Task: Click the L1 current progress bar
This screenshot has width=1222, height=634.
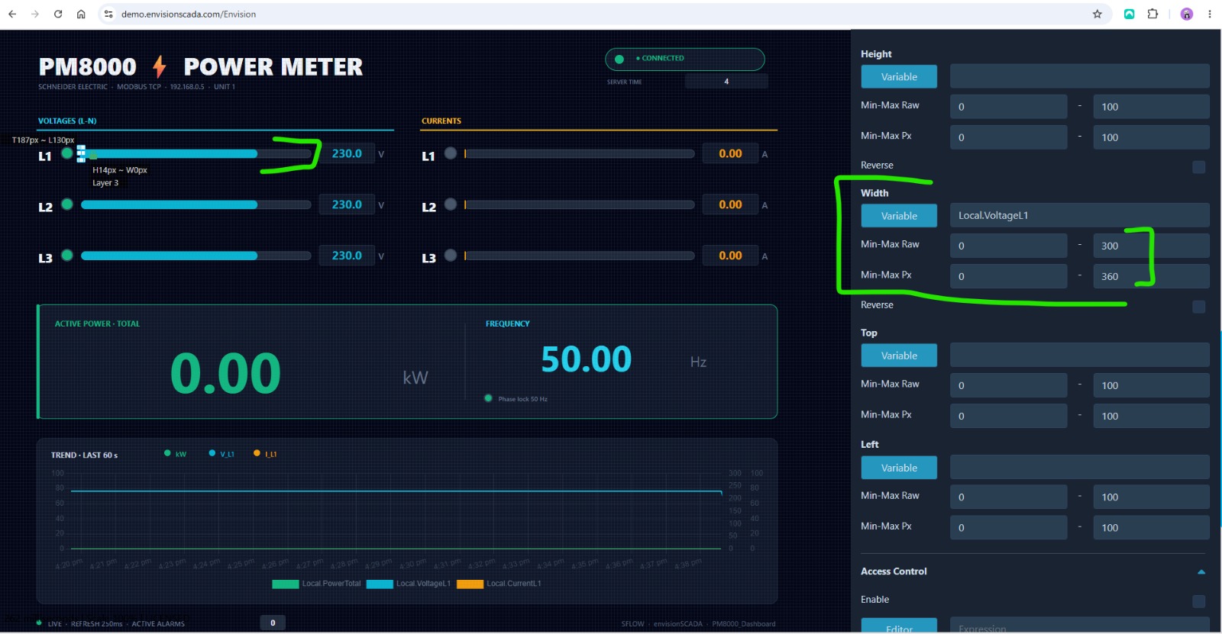Action: pos(579,153)
